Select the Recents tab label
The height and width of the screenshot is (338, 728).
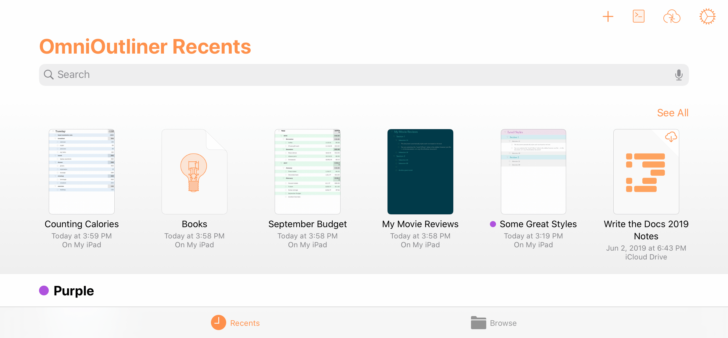pyautogui.click(x=245, y=323)
